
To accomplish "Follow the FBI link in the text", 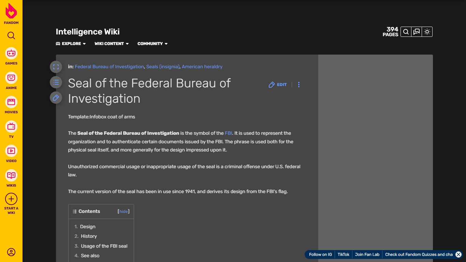I will 228,133.
